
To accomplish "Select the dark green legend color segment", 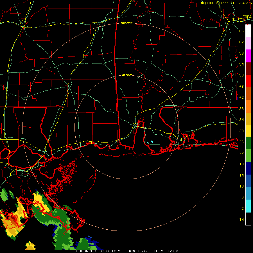I will pos(248,143).
